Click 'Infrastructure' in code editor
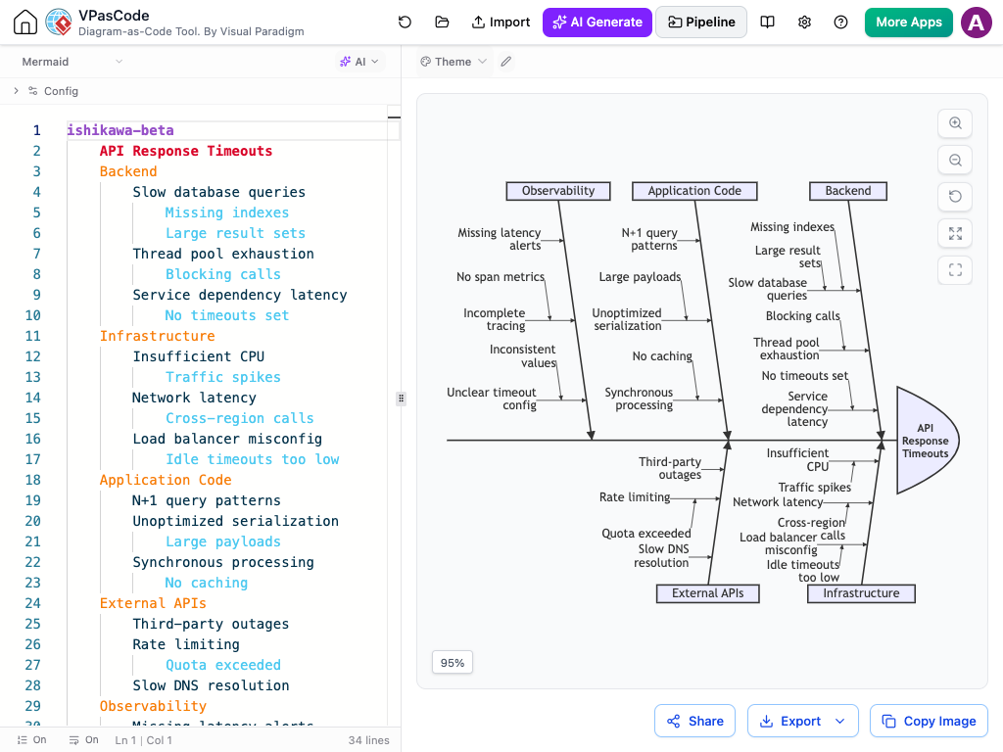Viewport: 1003px width, 752px height. pyautogui.click(x=158, y=336)
